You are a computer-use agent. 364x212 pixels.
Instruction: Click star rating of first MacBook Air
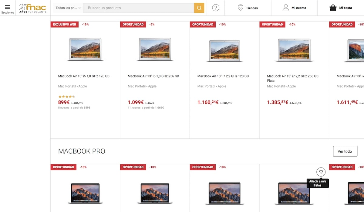66,97
